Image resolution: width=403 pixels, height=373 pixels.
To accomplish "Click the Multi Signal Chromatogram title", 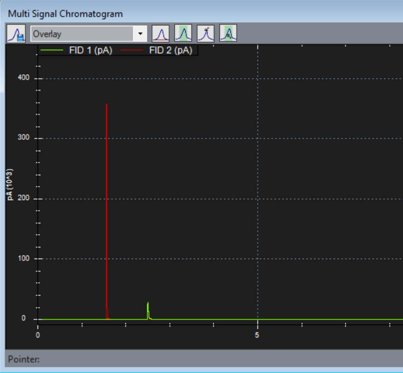I will coord(65,14).
